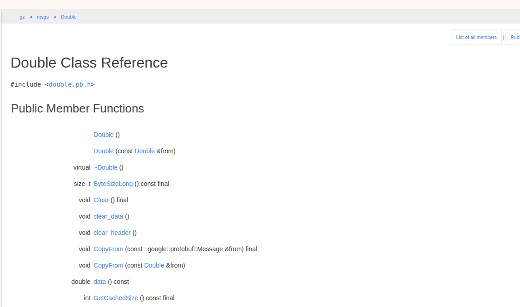Jump to the clear_data function
This screenshot has height=307, width=520.
pos(108,216)
